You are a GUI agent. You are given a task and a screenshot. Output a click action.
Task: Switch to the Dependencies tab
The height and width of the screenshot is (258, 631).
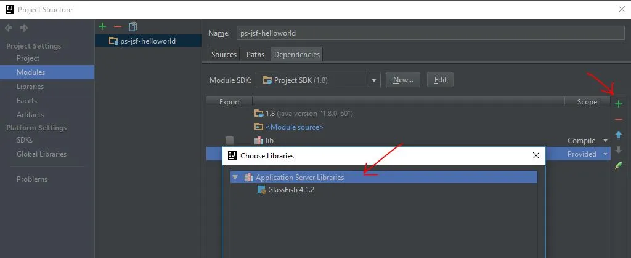pos(297,55)
